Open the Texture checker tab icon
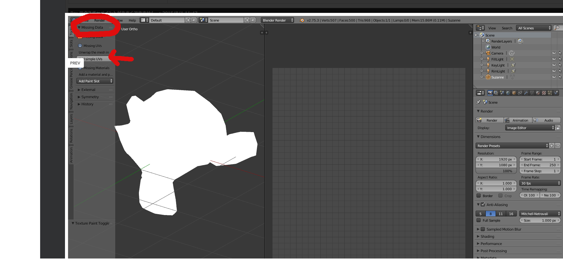This screenshot has height=260, width=563. point(544,93)
